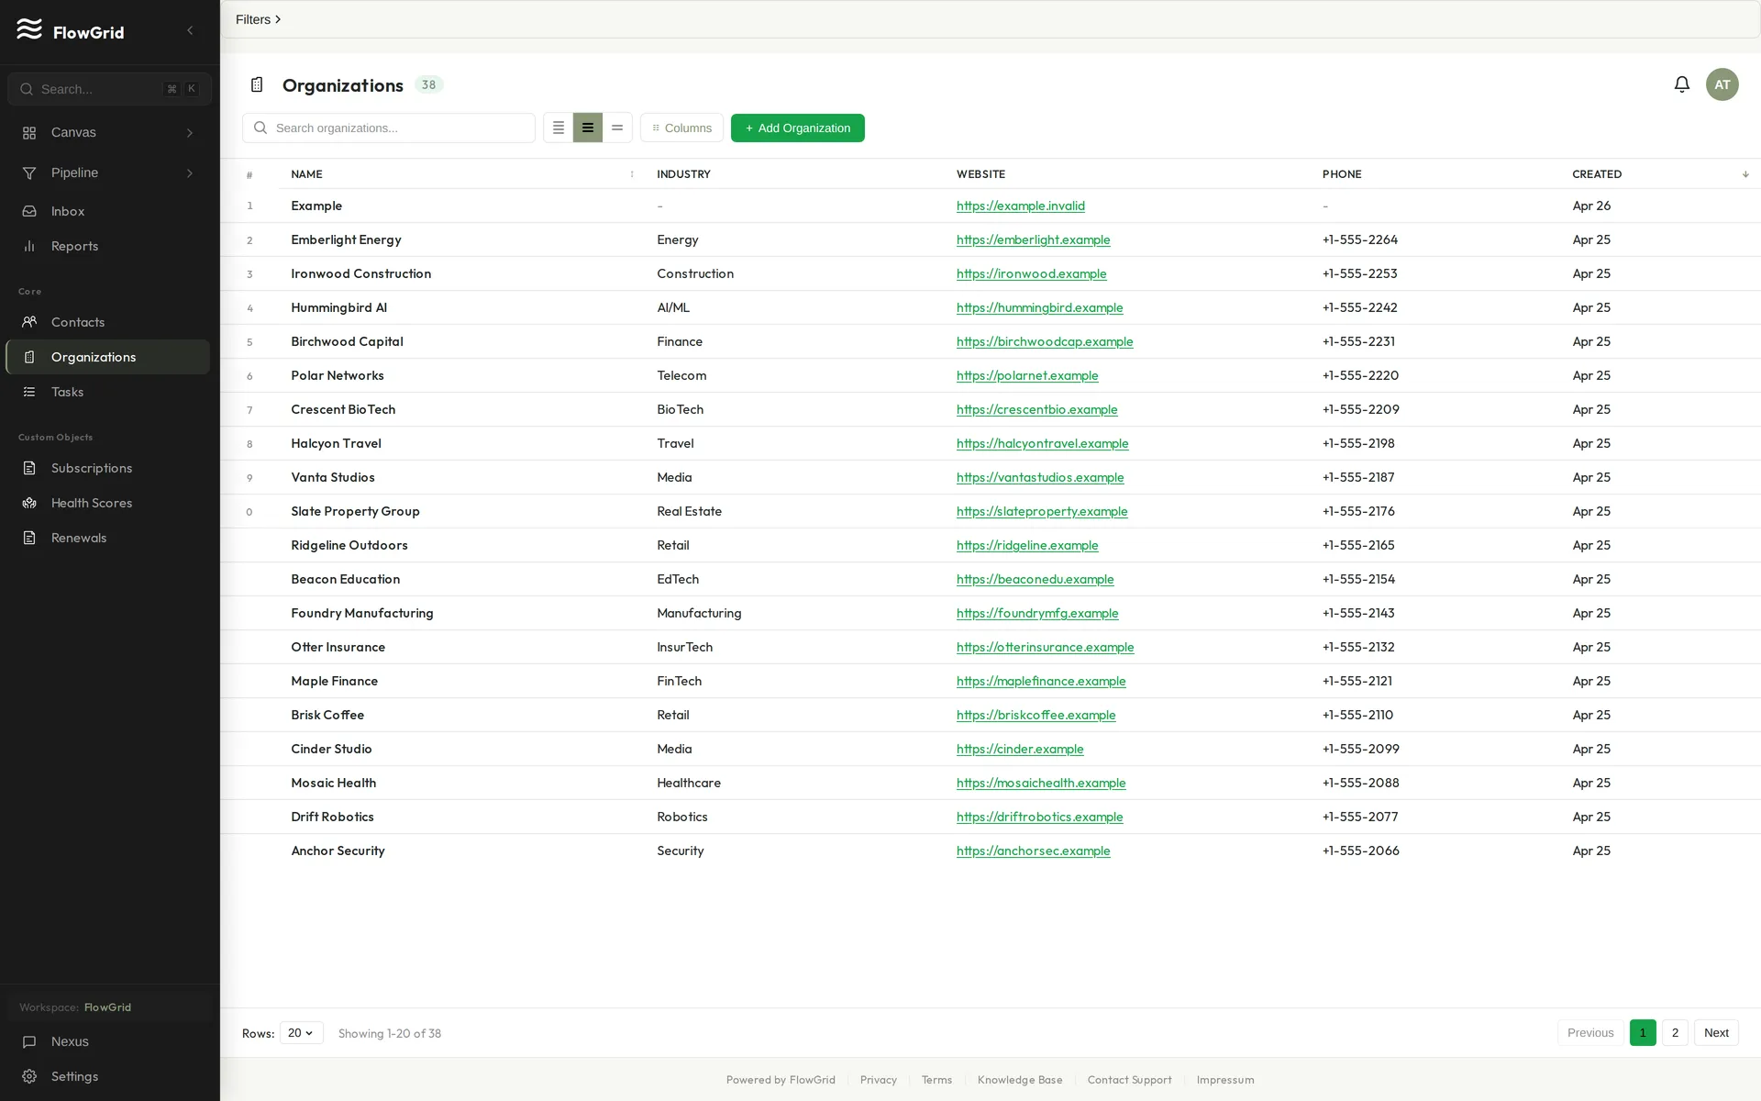Viewport: 1761px width, 1101px height.
Task: Click the Health Scores icon
Action: pyautogui.click(x=29, y=503)
